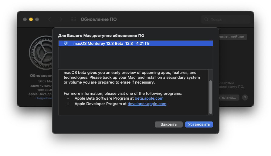Click the Software Update gear icon

(41, 53)
